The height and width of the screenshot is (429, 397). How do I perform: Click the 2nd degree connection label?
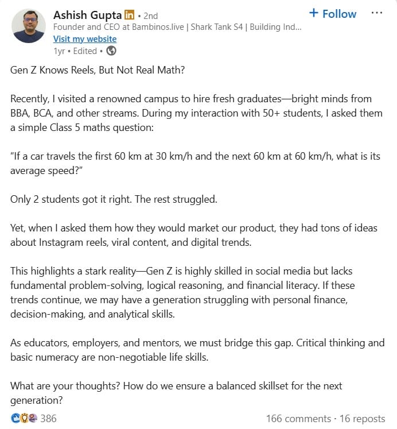(x=150, y=16)
